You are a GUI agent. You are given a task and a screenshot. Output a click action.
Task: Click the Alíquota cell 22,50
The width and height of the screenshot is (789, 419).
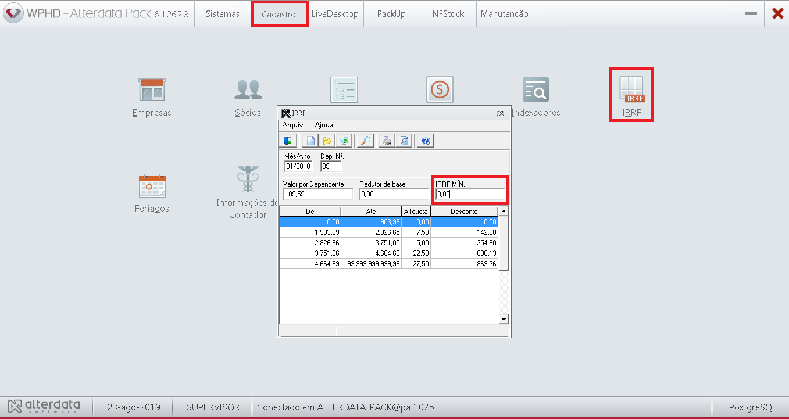coord(416,253)
